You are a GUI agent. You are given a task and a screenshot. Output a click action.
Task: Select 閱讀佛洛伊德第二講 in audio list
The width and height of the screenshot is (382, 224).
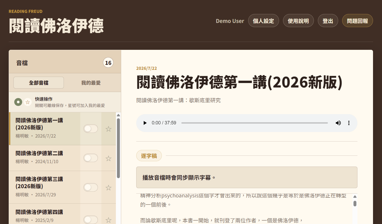pos(45,158)
